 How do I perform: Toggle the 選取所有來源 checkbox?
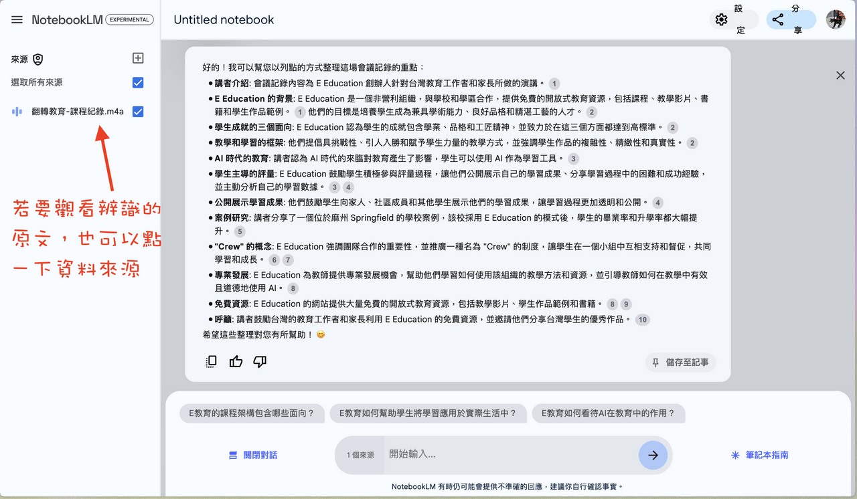coord(138,83)
